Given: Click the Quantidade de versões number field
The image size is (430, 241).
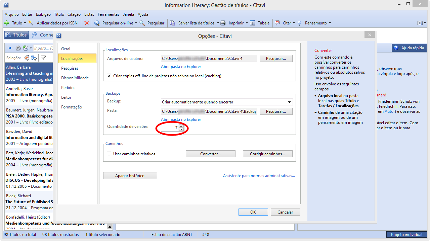Looking at the screenshot, I should tap(170, 128).
